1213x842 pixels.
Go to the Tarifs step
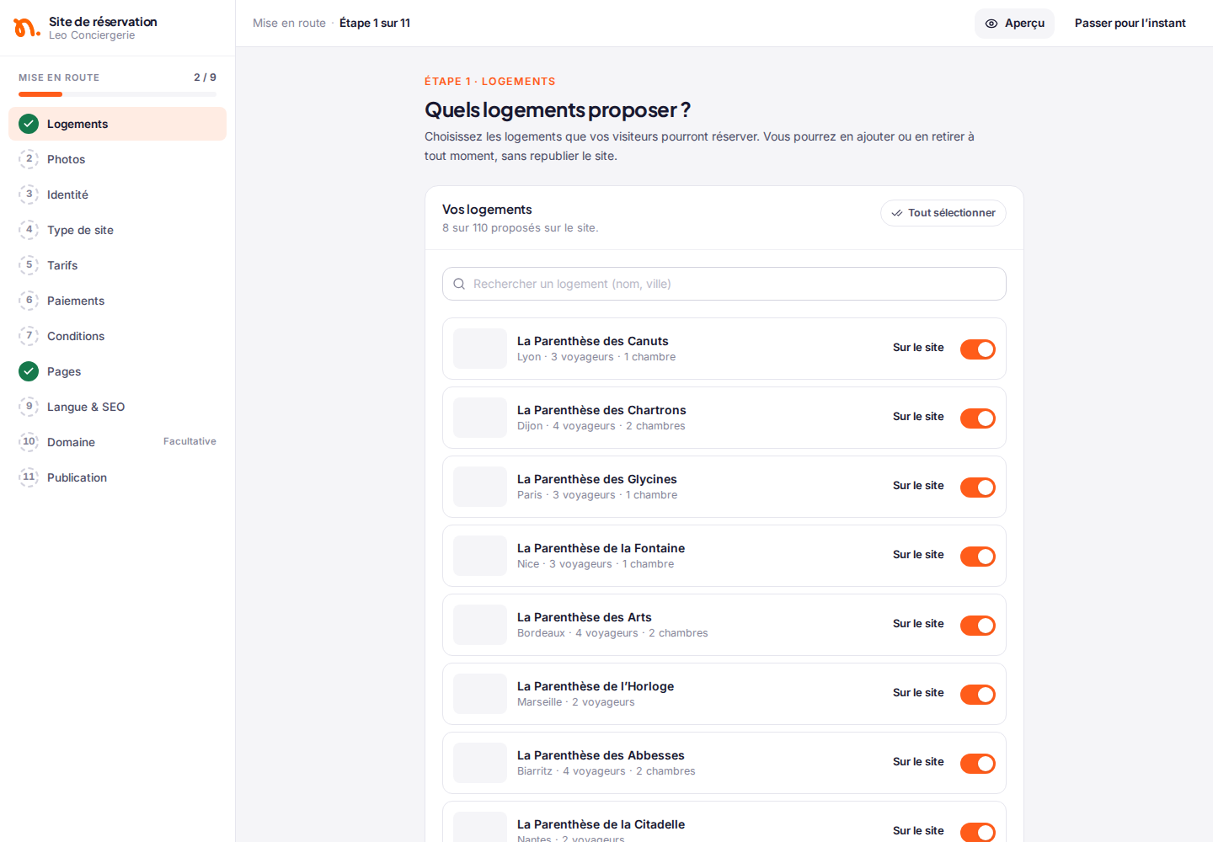(117, 265)
